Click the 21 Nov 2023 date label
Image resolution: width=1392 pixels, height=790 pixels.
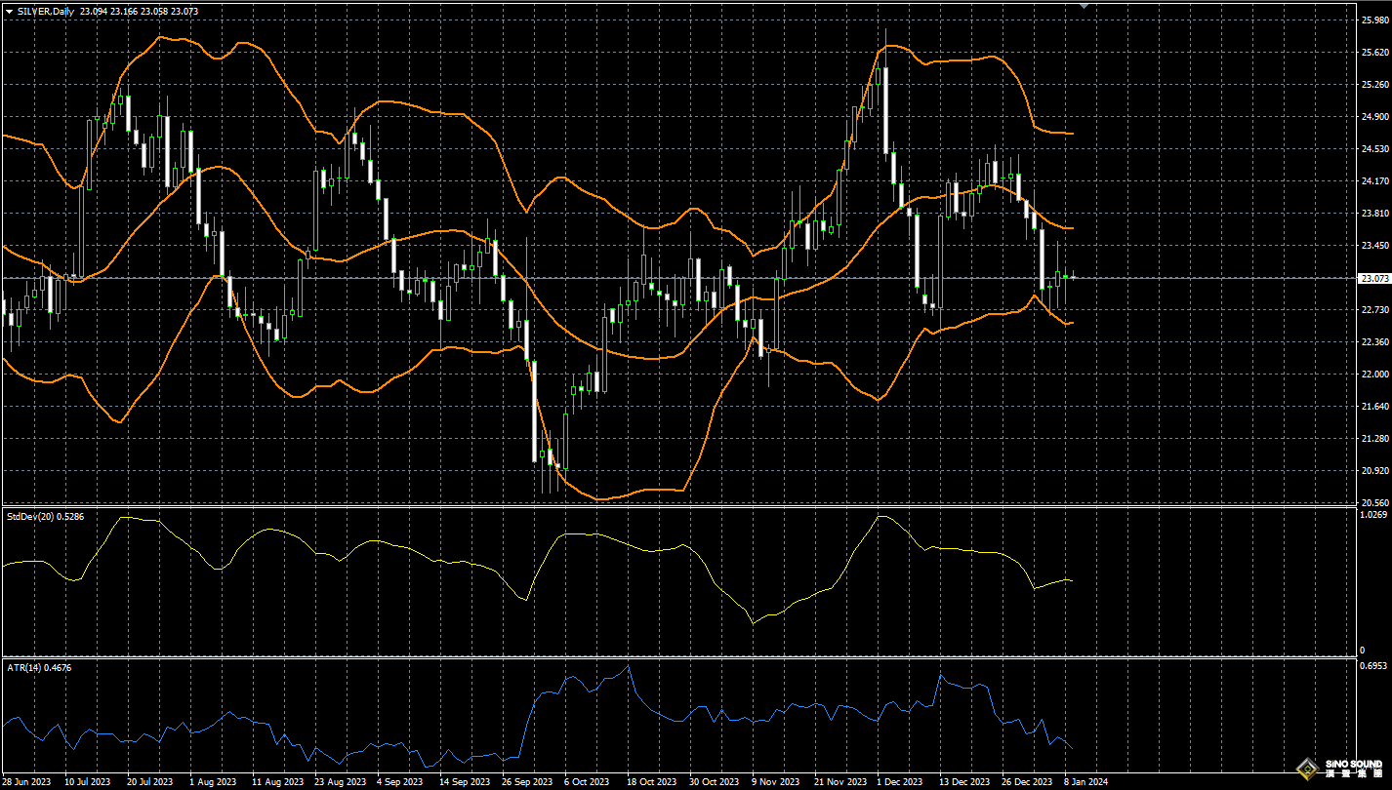pyautogui.click(x=839, y=782)
